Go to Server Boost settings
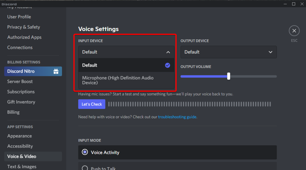The height and width of the screenshot is (170, 306). [20, 81]
